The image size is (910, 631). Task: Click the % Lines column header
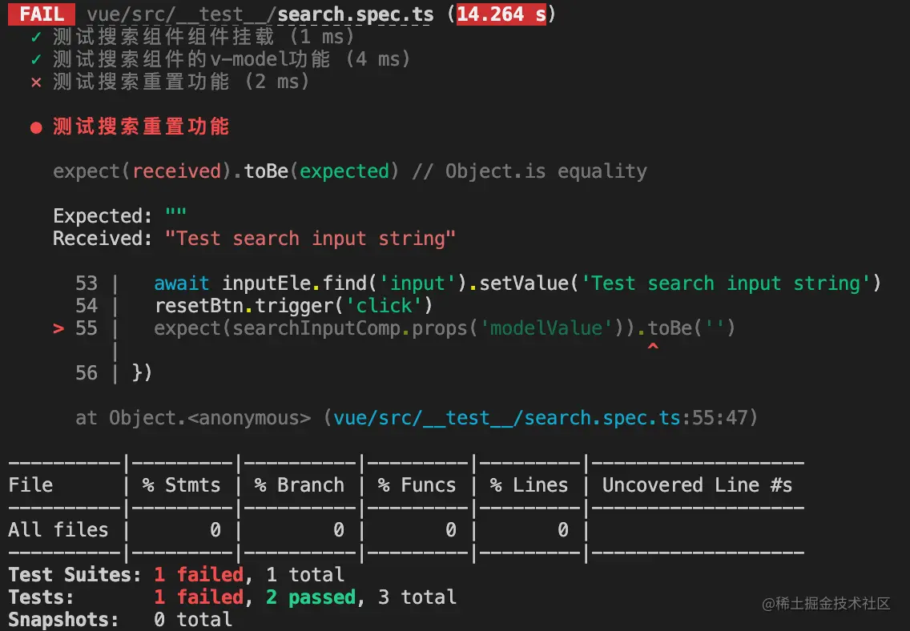[529, 484]
